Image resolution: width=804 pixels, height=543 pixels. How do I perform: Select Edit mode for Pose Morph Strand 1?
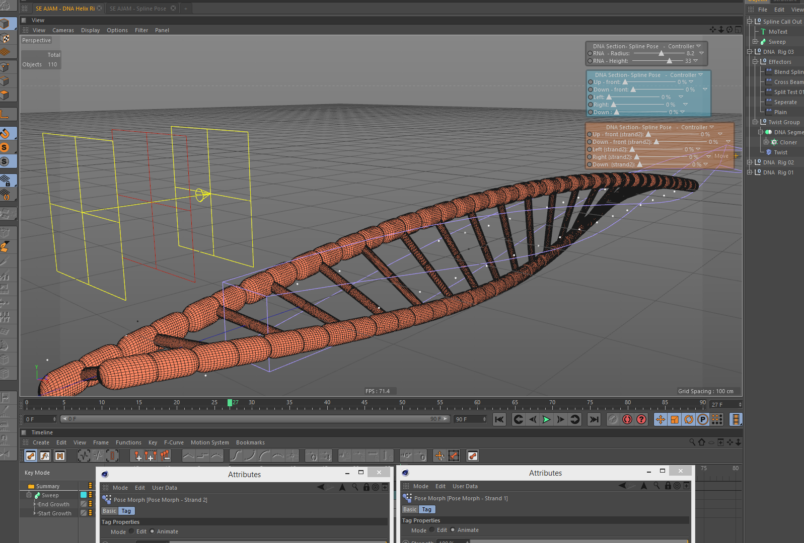click(x=432, y=530)
